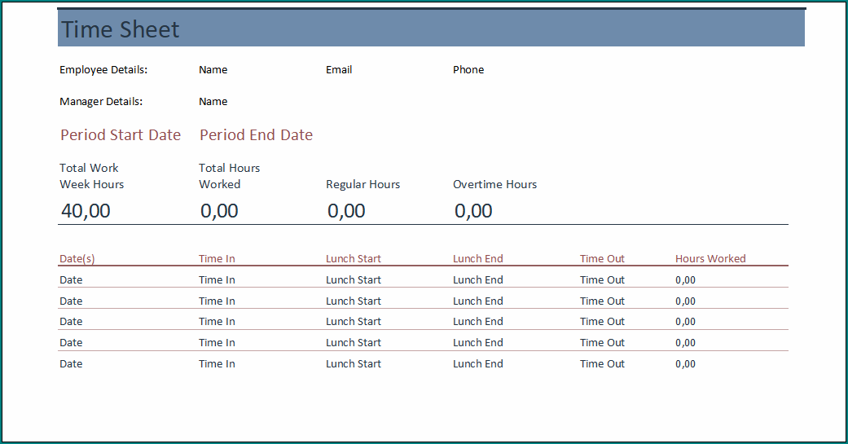The width and height of the screenshot is (848, 444).
Task: Select the Lunch Start cell in second row
Action: coord(354,301)
